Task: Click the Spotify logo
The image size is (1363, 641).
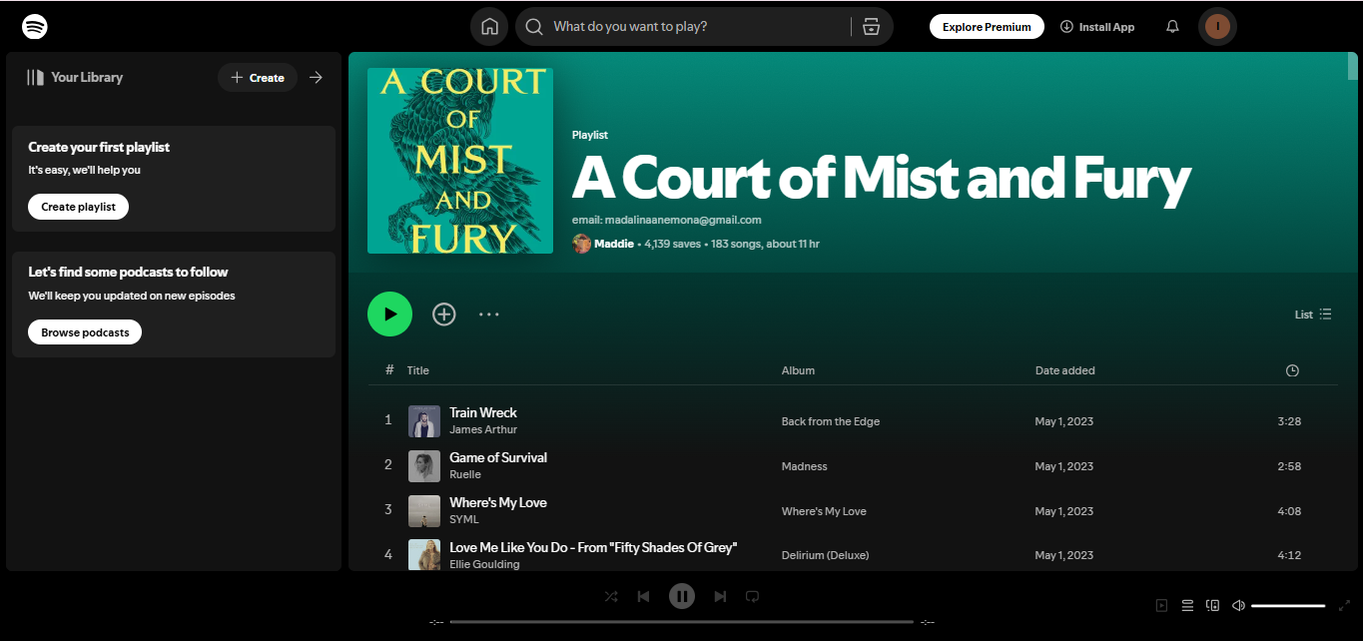Action: 35,26
